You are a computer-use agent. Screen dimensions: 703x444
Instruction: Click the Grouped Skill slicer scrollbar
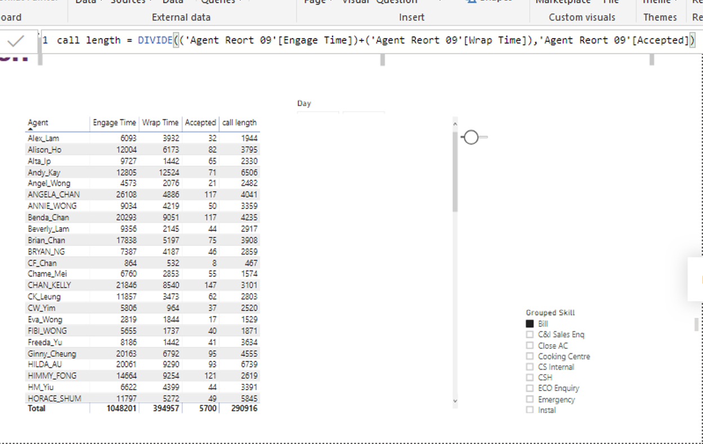pyautogui.click(x=696, y=324)
